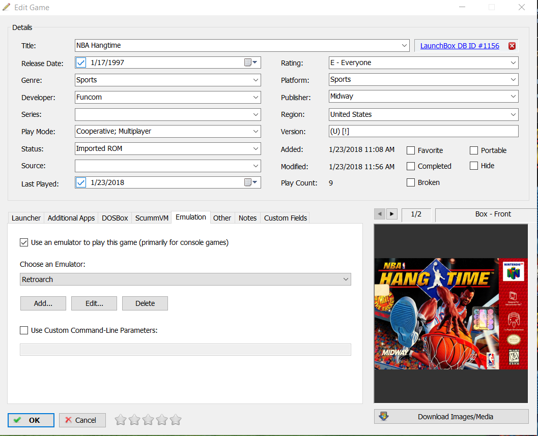Click the Download Images/Media arrow icon
This screenshot has width=538, height=436.
tap(384, 417)
